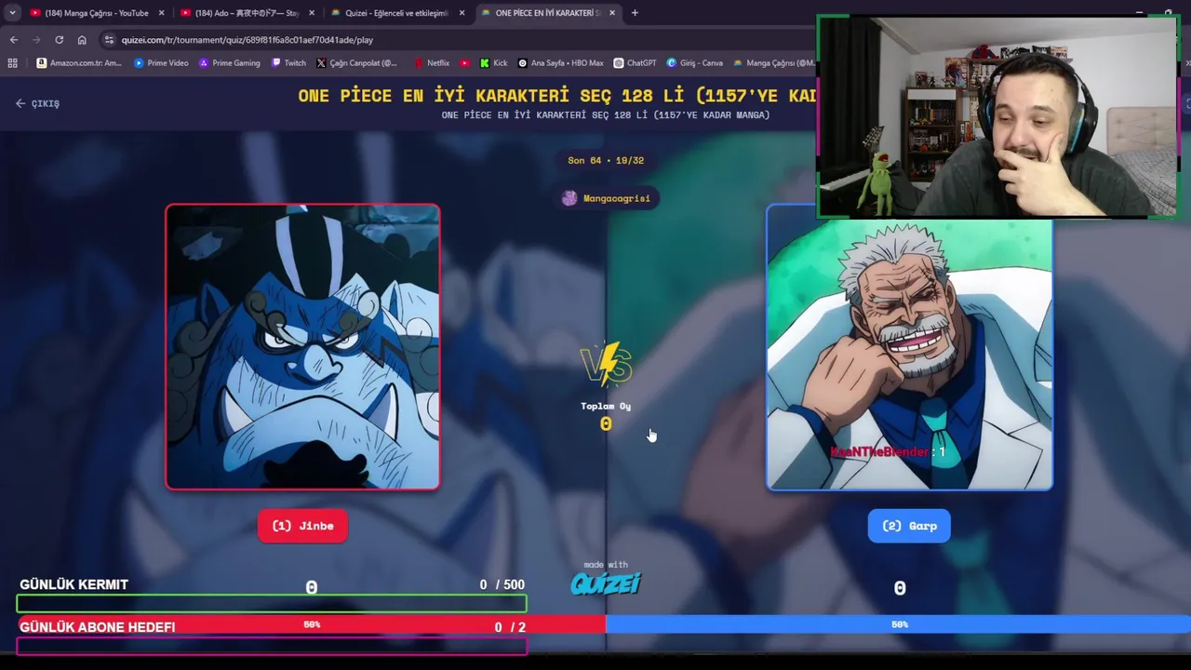Vote with the (2) Garp button

(x=909, y=526)
